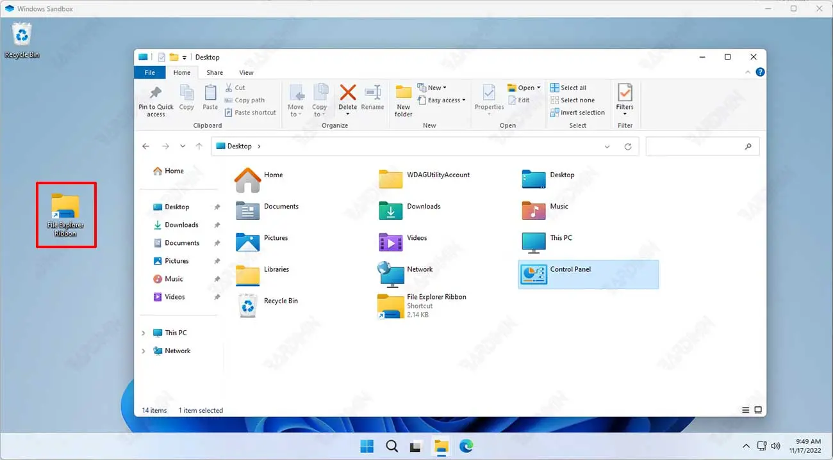Go up one folder level arrow

click(x=199, y=147)
